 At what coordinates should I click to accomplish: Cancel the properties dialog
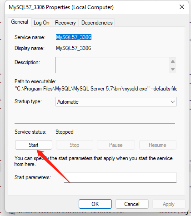(132, 204)
